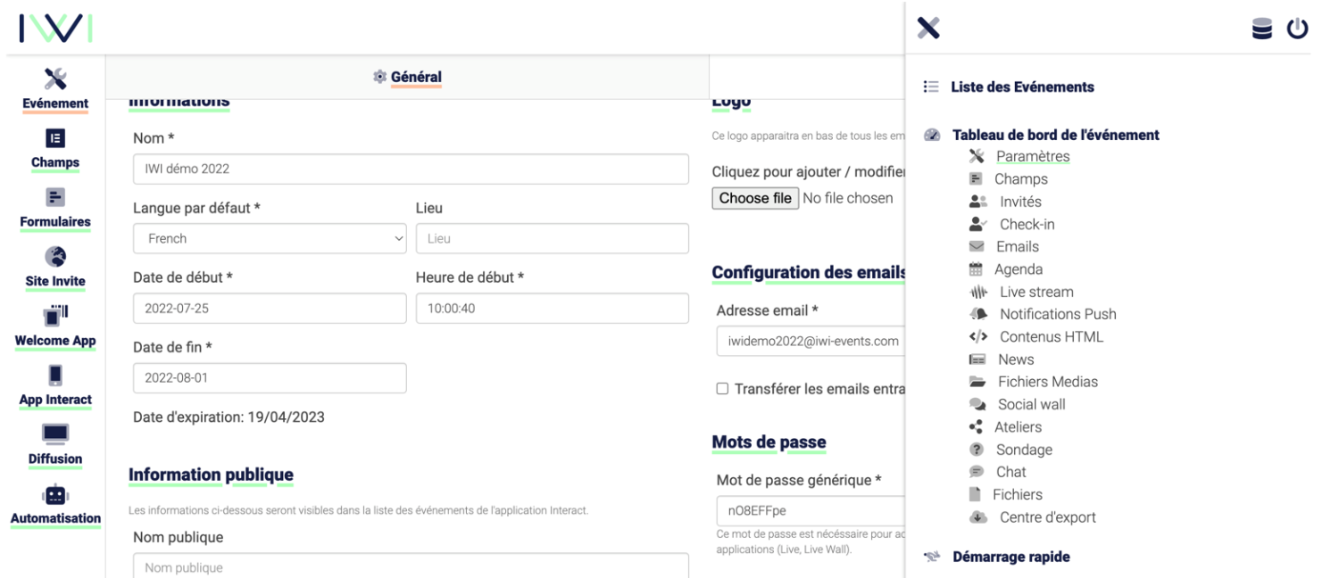Toggle the Transférer les emails checkbox
Viewport: 1339px width, 578px height.
[722, 389]
